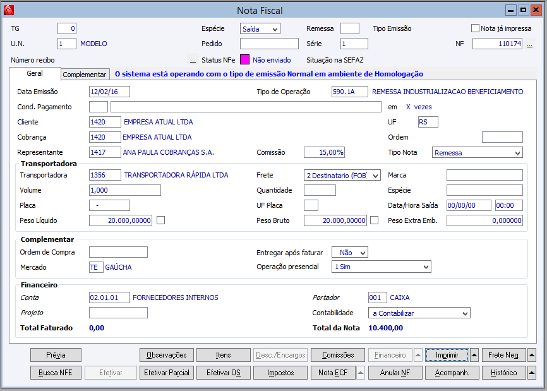Viewport: 547px width, 391px height.
Task: Open the Número recibo ellipsis lookup
Action: tap(193, 60)
